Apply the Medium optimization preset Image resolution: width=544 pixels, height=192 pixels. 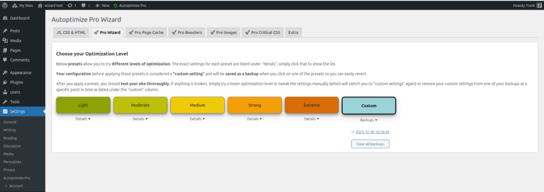click(198, 105)
